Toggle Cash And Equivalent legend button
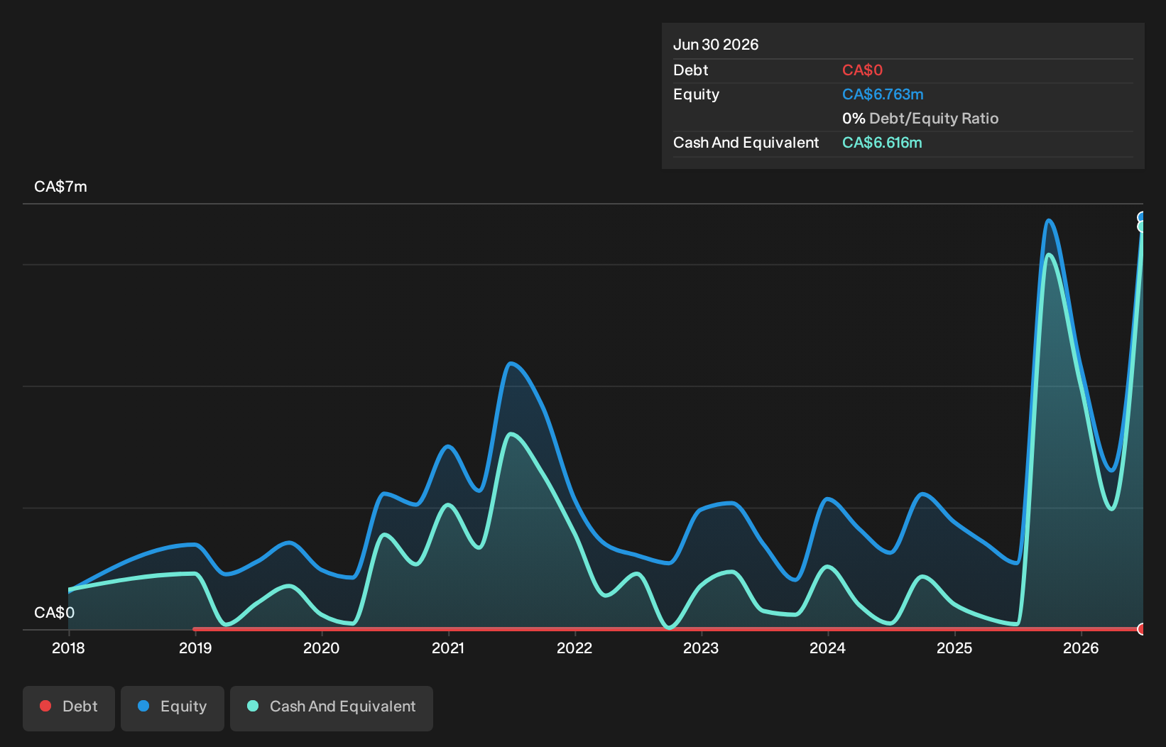 click(x=332, y=708)
